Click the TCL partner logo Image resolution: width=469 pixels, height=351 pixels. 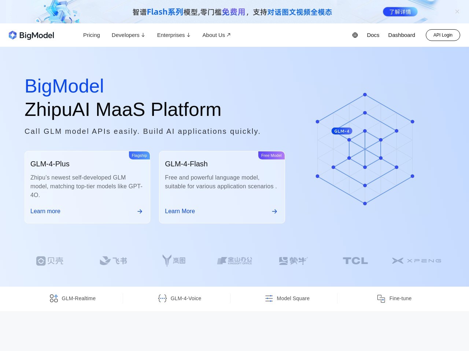pyautogui.click(x=355, y=261)
